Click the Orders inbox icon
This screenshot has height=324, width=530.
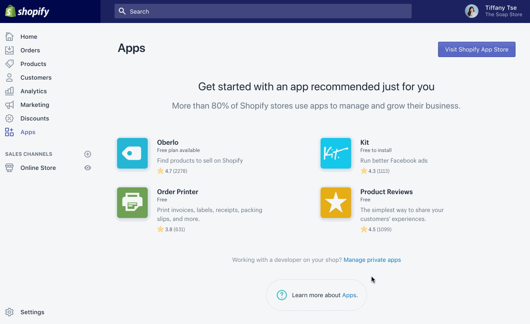point(9,50)
